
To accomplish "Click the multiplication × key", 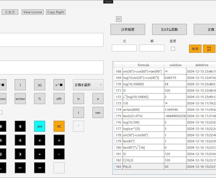I will 39,140.
